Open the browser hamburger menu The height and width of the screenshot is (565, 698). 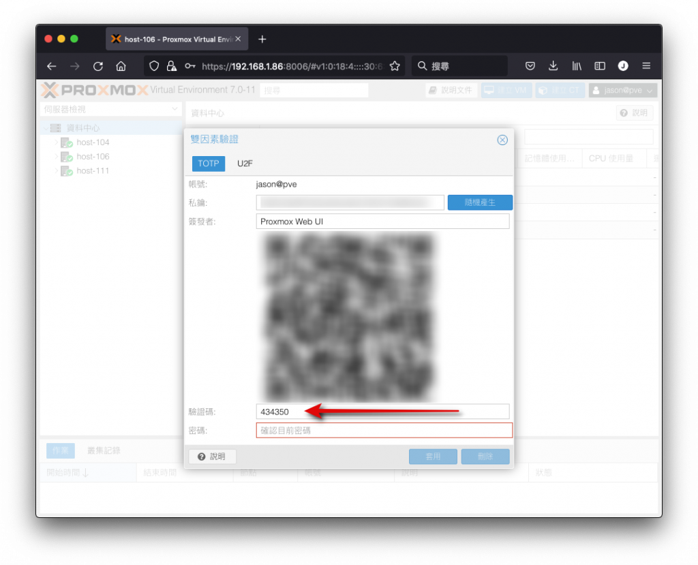tap(646, 66)
